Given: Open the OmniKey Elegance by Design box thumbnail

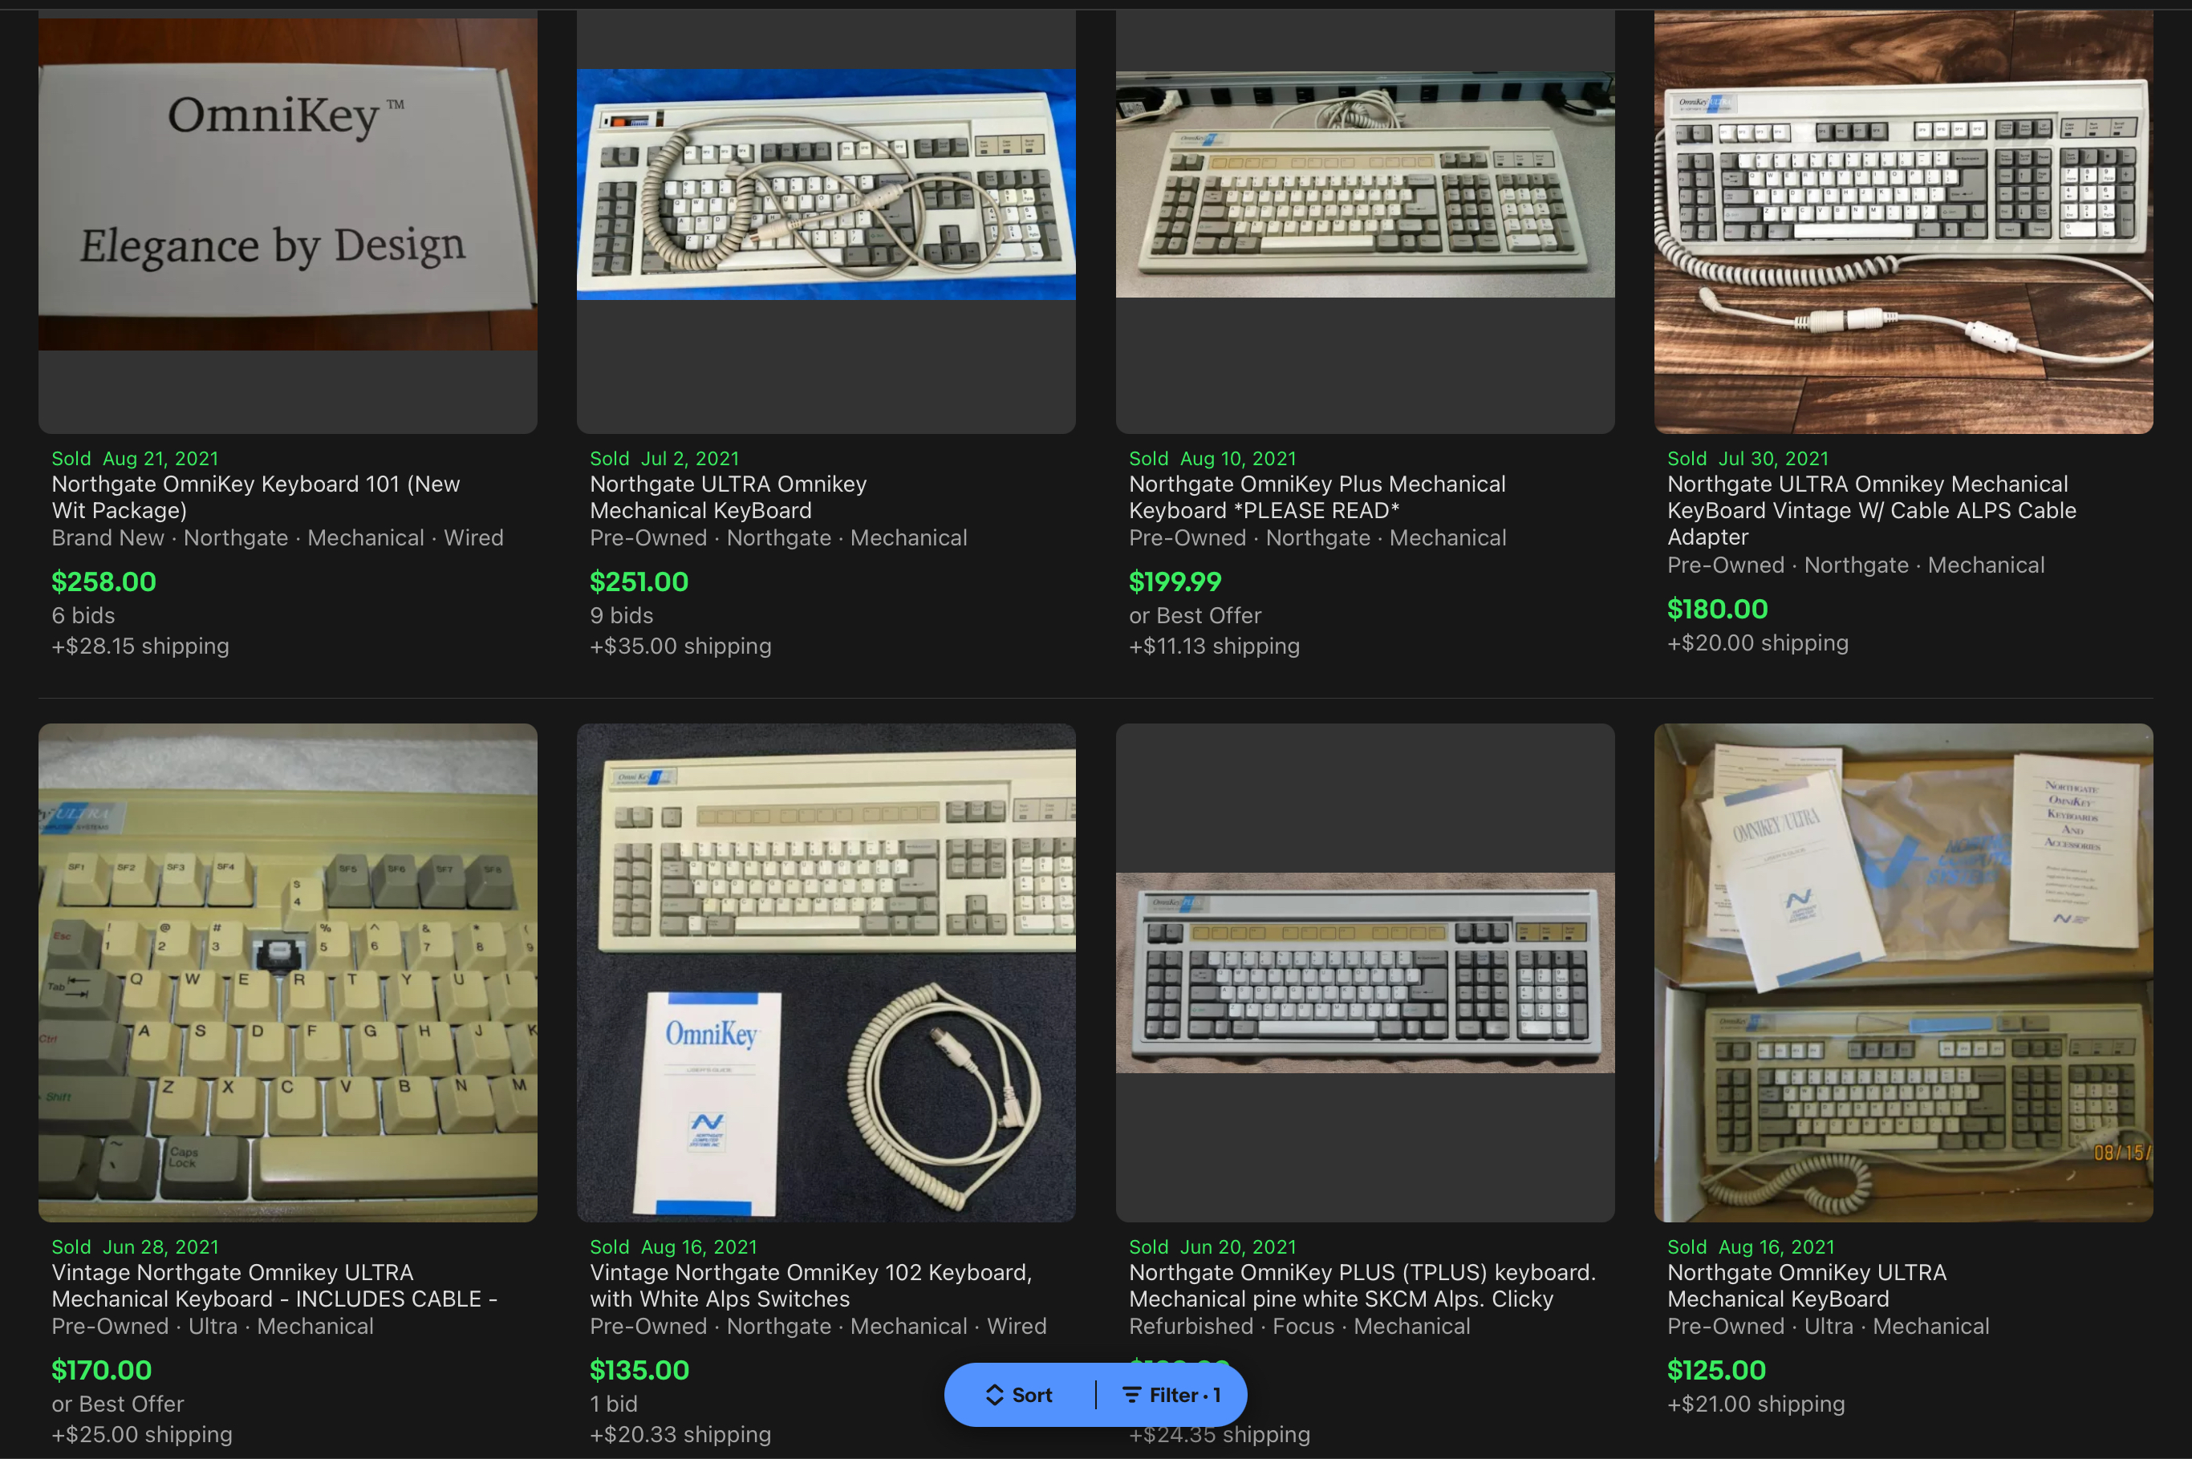Looking at the screenshot, I should (287, 221).
